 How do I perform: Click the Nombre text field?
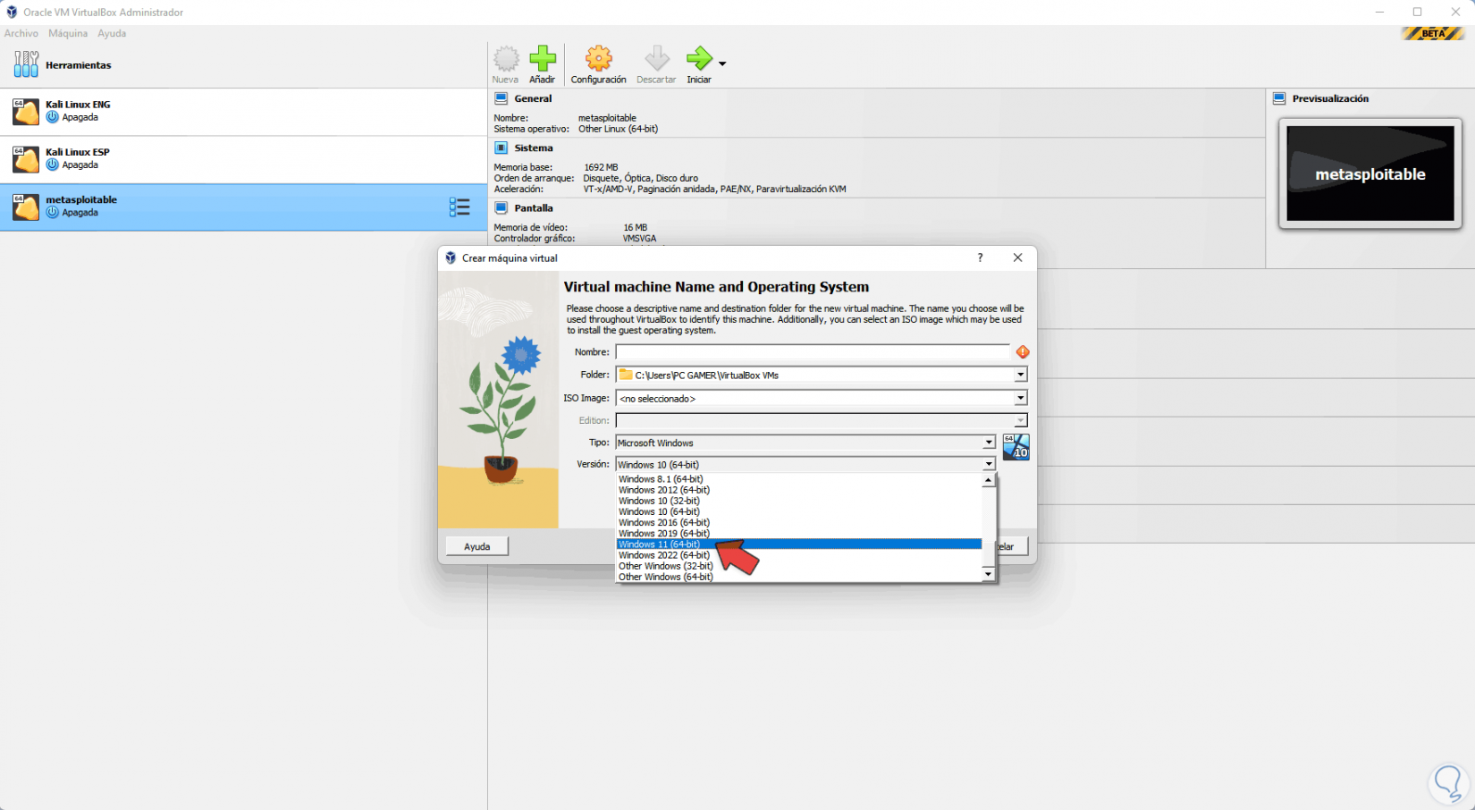813,352
